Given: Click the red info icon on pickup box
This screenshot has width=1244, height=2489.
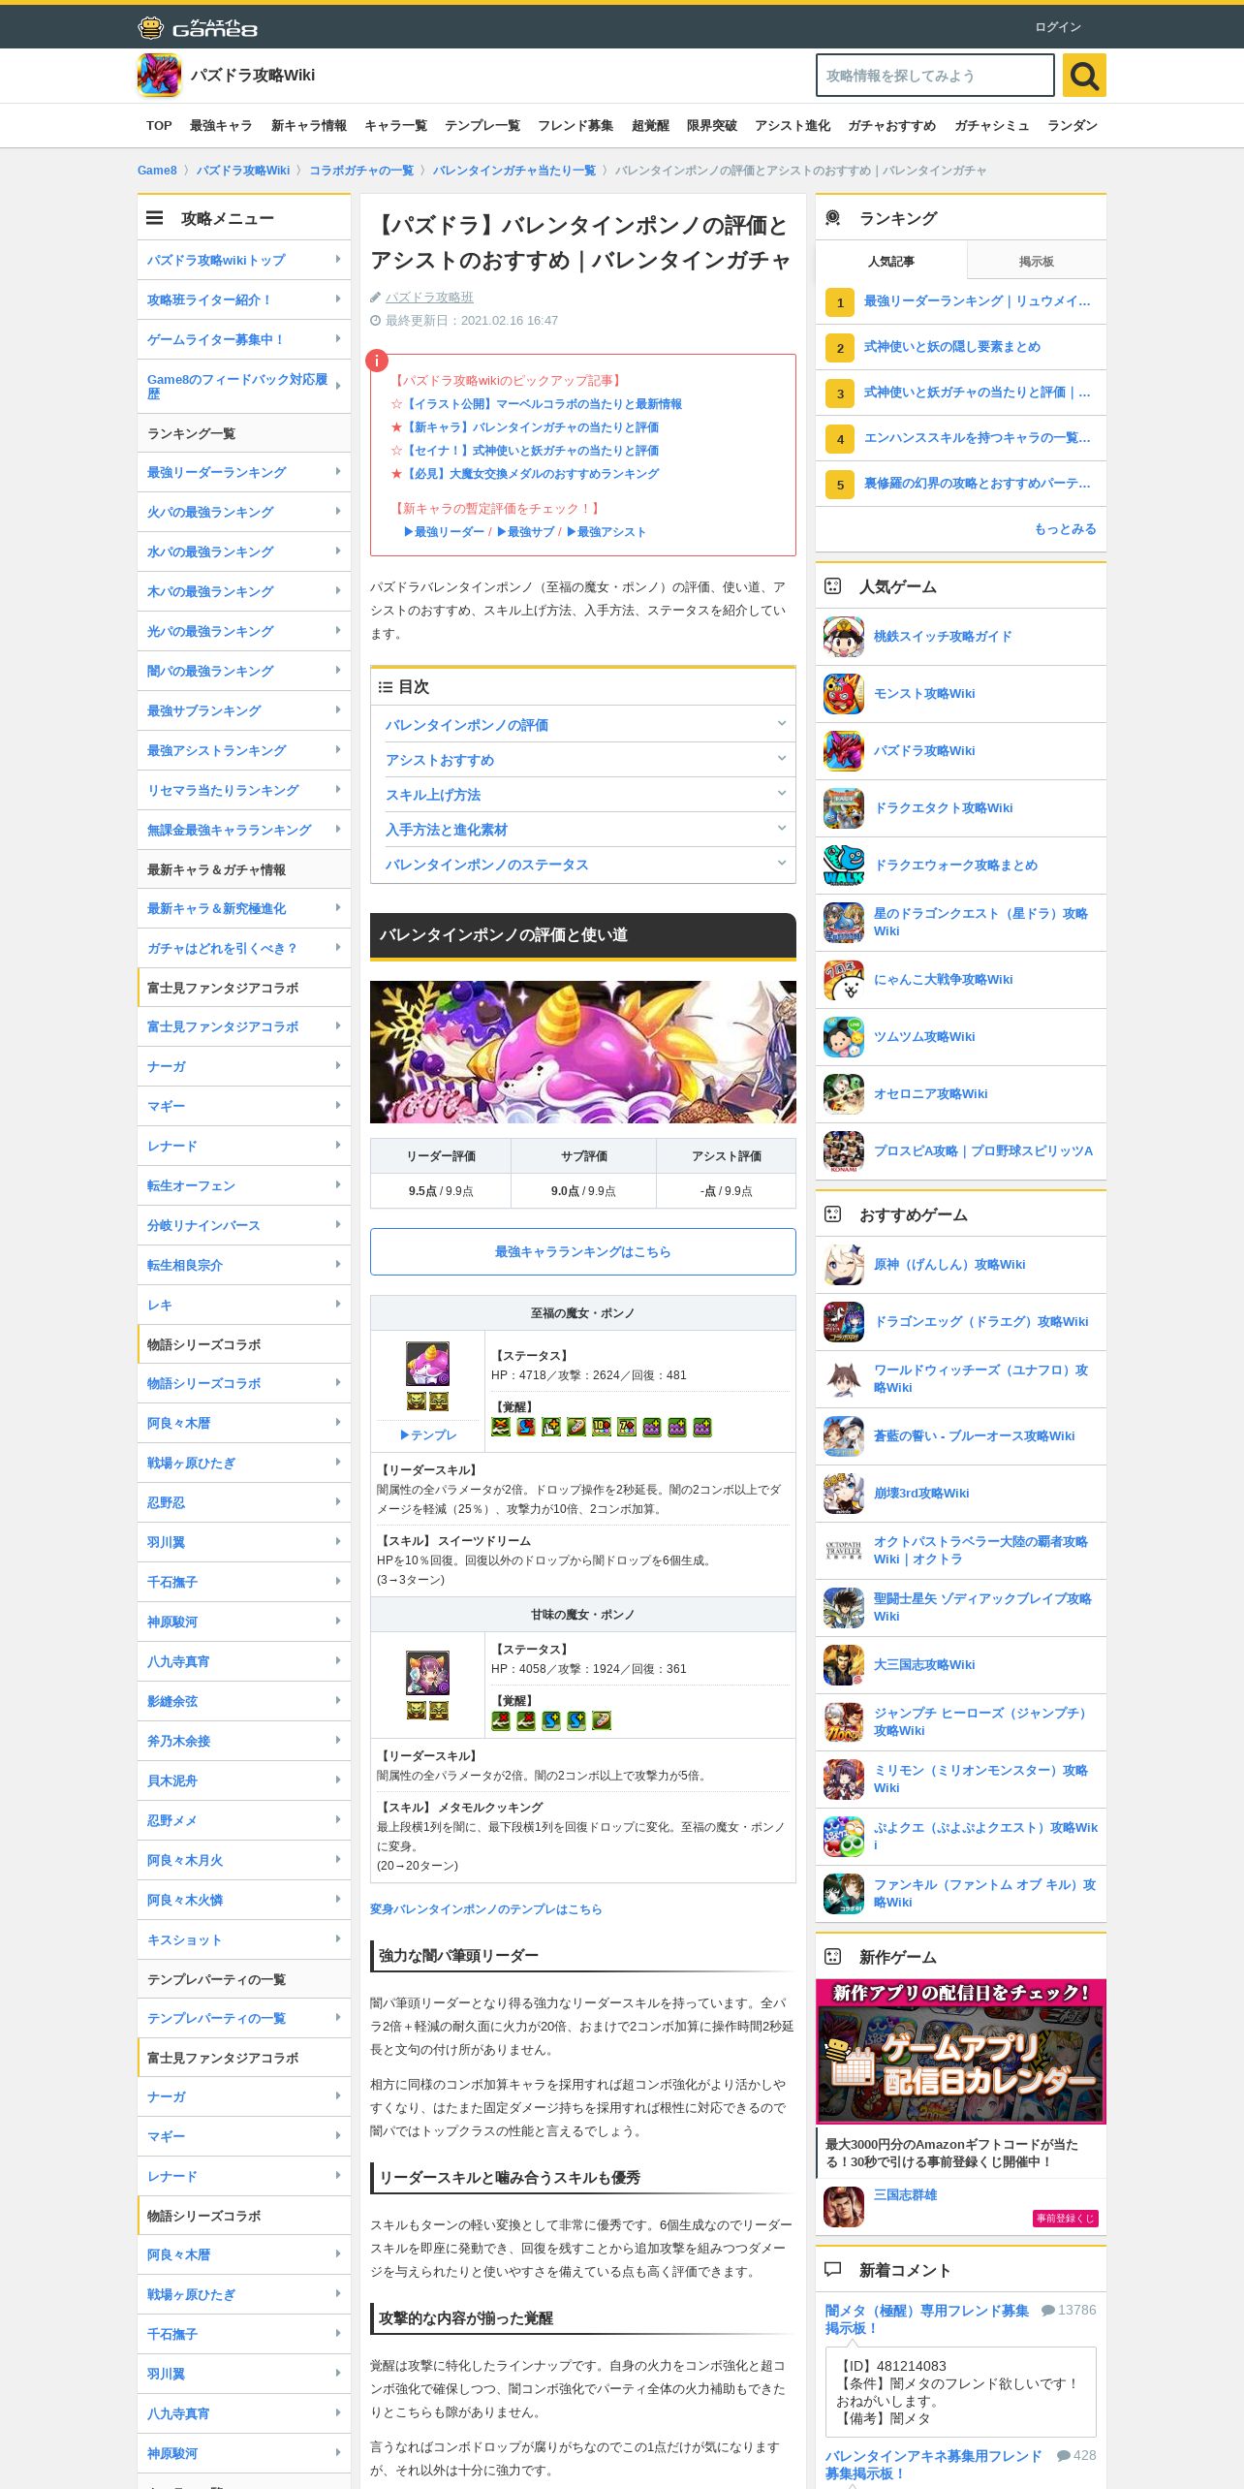Looking at the screenshot, I should point(377,361).
